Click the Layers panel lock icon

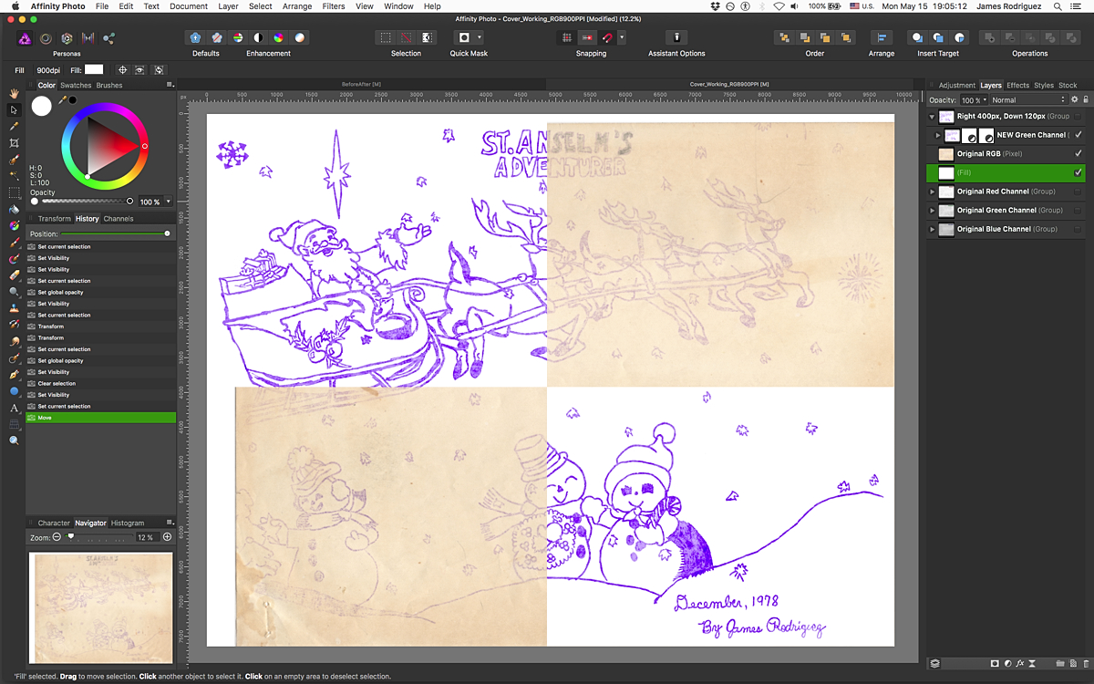pyautogui.click(x=1084, y=99)
